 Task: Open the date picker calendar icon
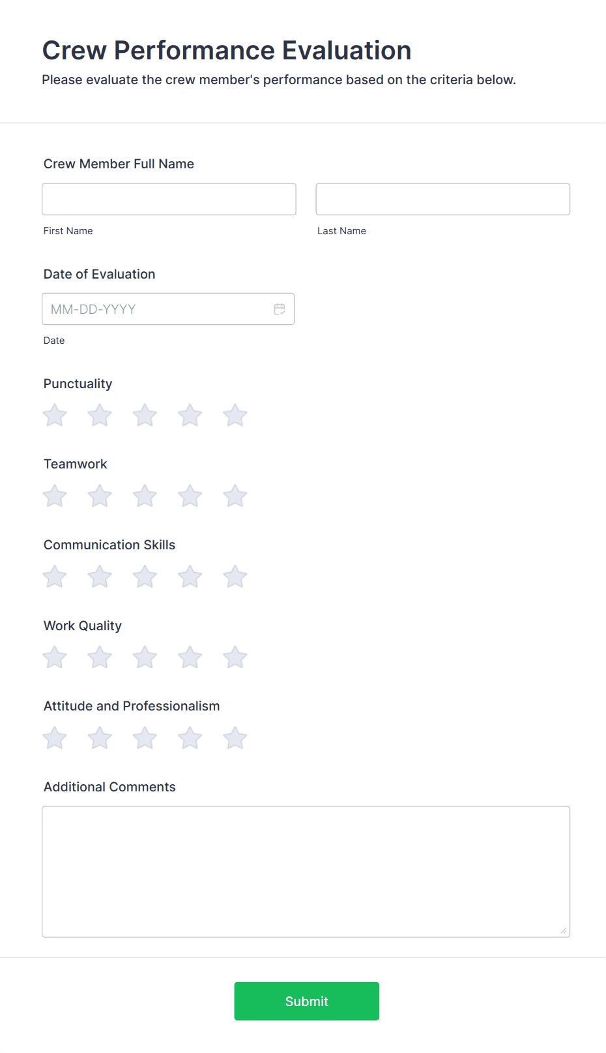[280, 309]
